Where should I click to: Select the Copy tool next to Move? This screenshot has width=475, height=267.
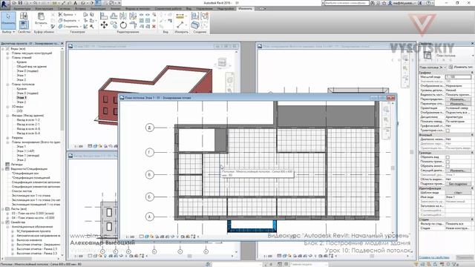click(114, 25)
